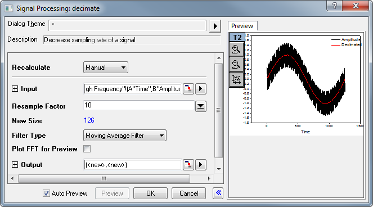Open Dialog Theme fly-out arrow button
Viewport: 373px width, 207px height.
coord(215,26)
